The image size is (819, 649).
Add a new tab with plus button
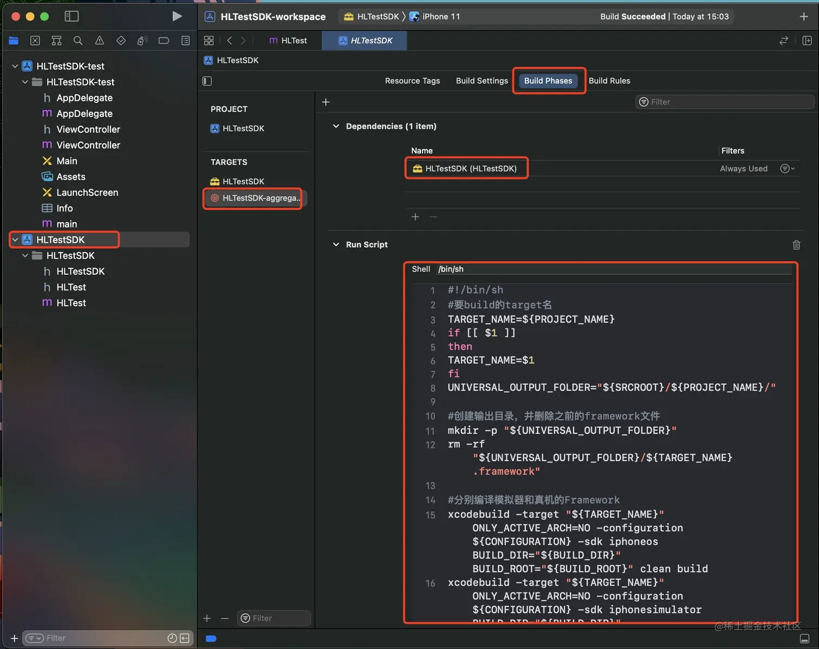point(804,17)
